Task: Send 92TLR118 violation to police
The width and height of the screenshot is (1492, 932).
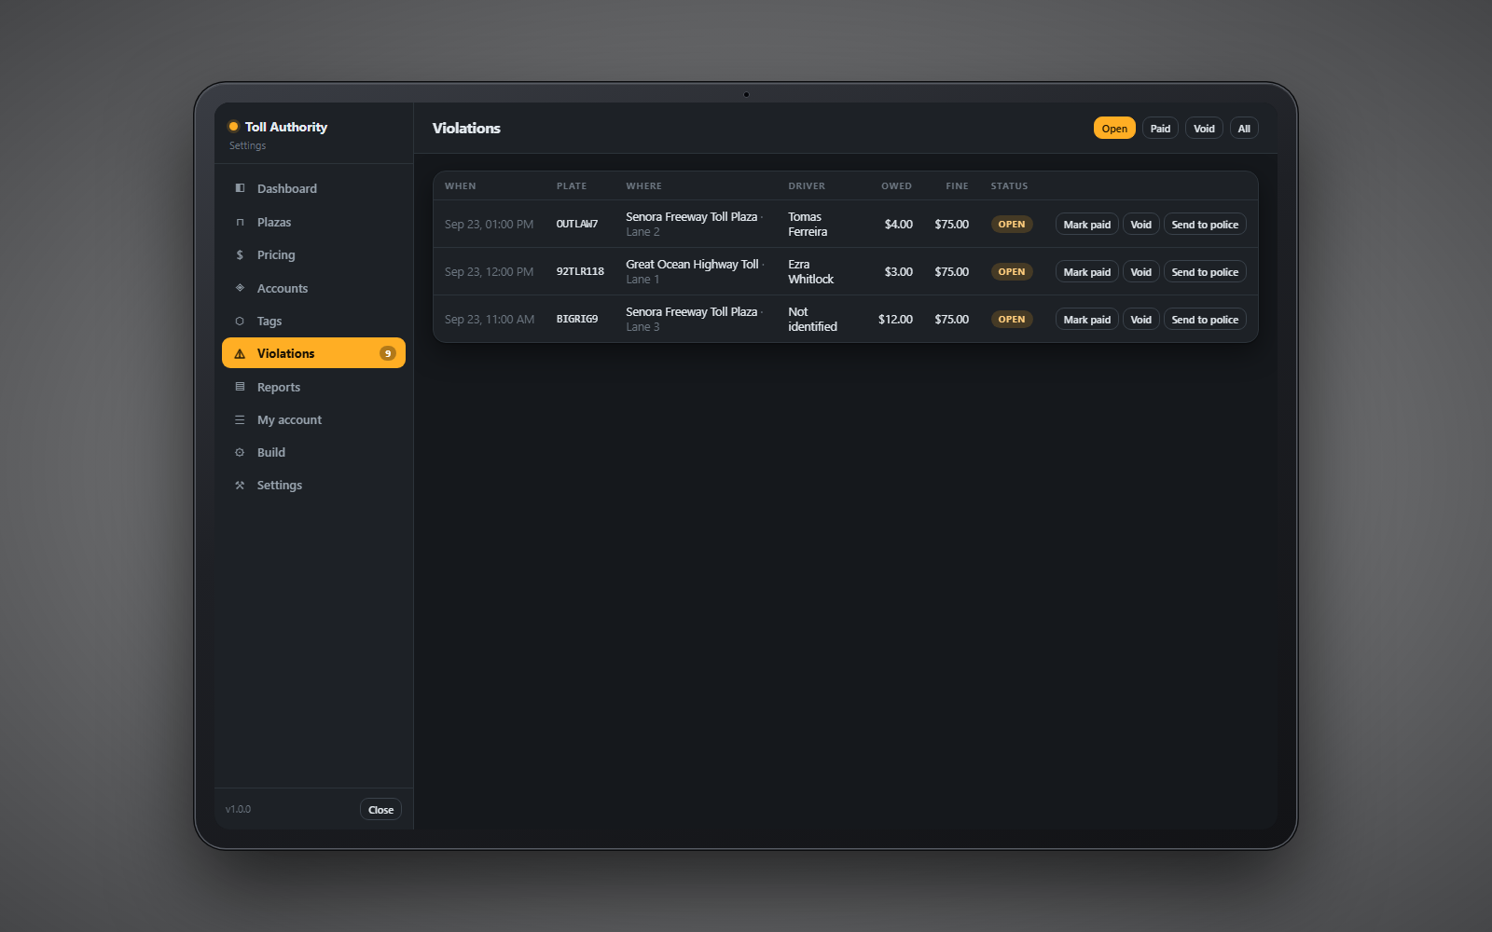Action: [1205, 272]
